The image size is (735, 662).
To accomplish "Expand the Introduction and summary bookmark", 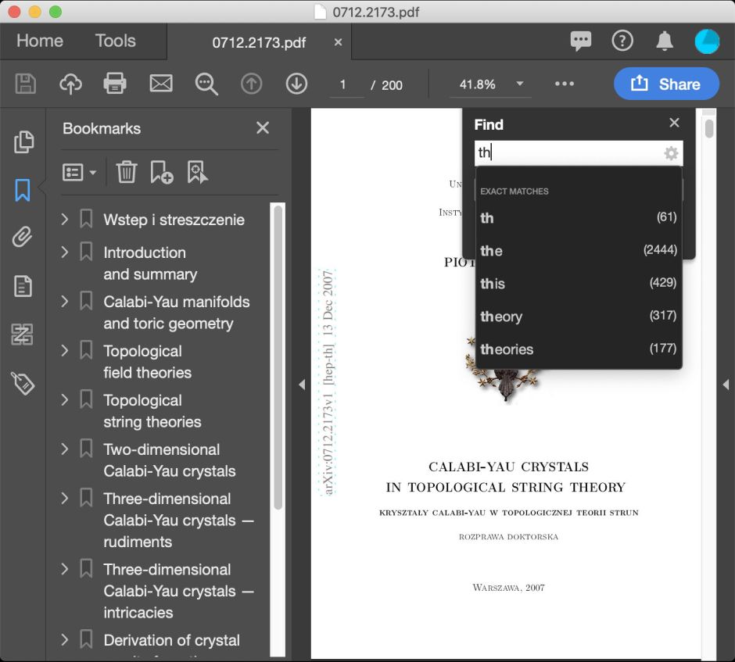I will [65, 252].
